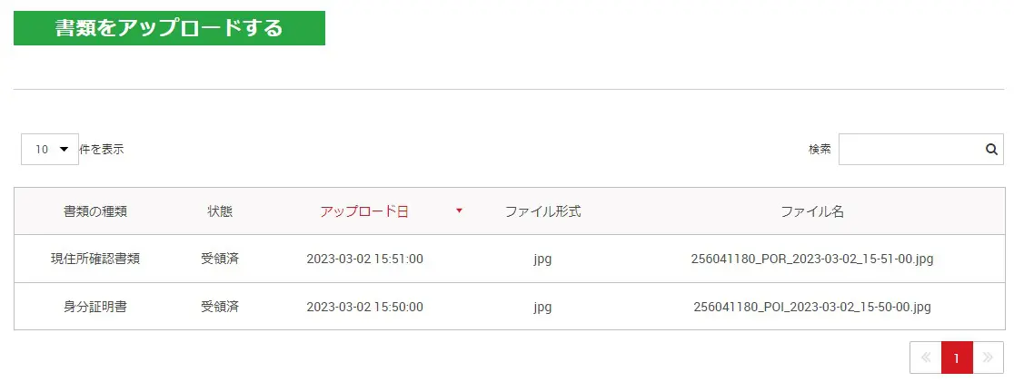Go to previous page with double-left arrow

coord(926,358)
